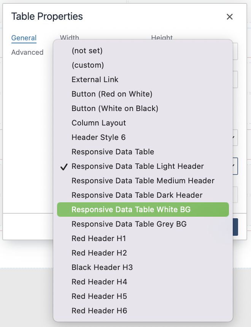The image size is (251, 327).
Task: Close the Table Properties dialog
Action: (229, 17)
